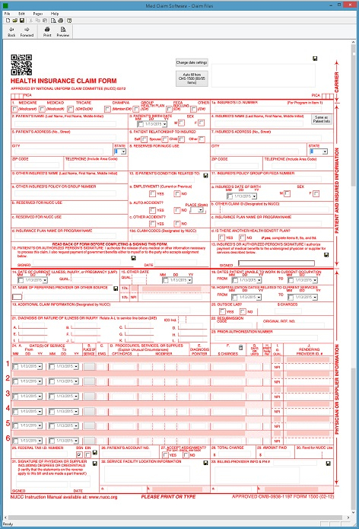The width and height of the screenshot is (359, 529).
Task: Click the save icon in box 17 referring provider
Action: click(116, 288)
